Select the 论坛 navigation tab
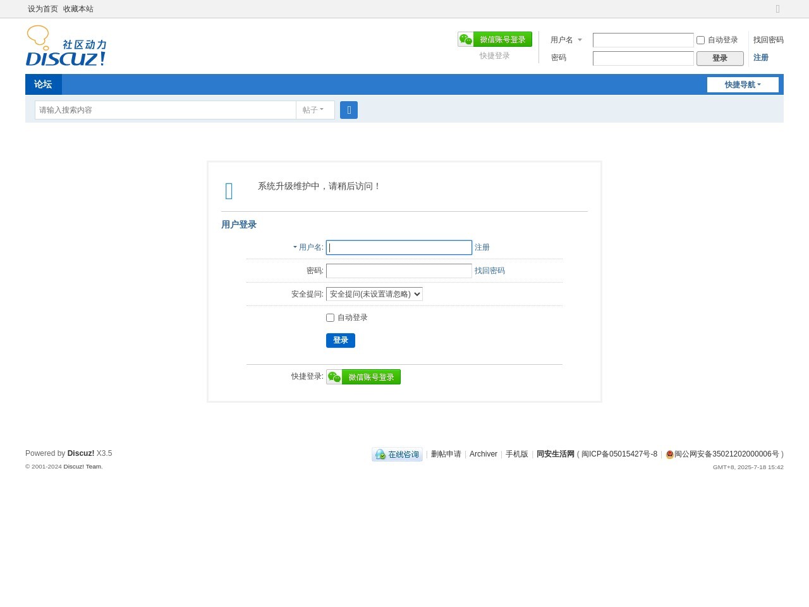 [x=43, y=85]
